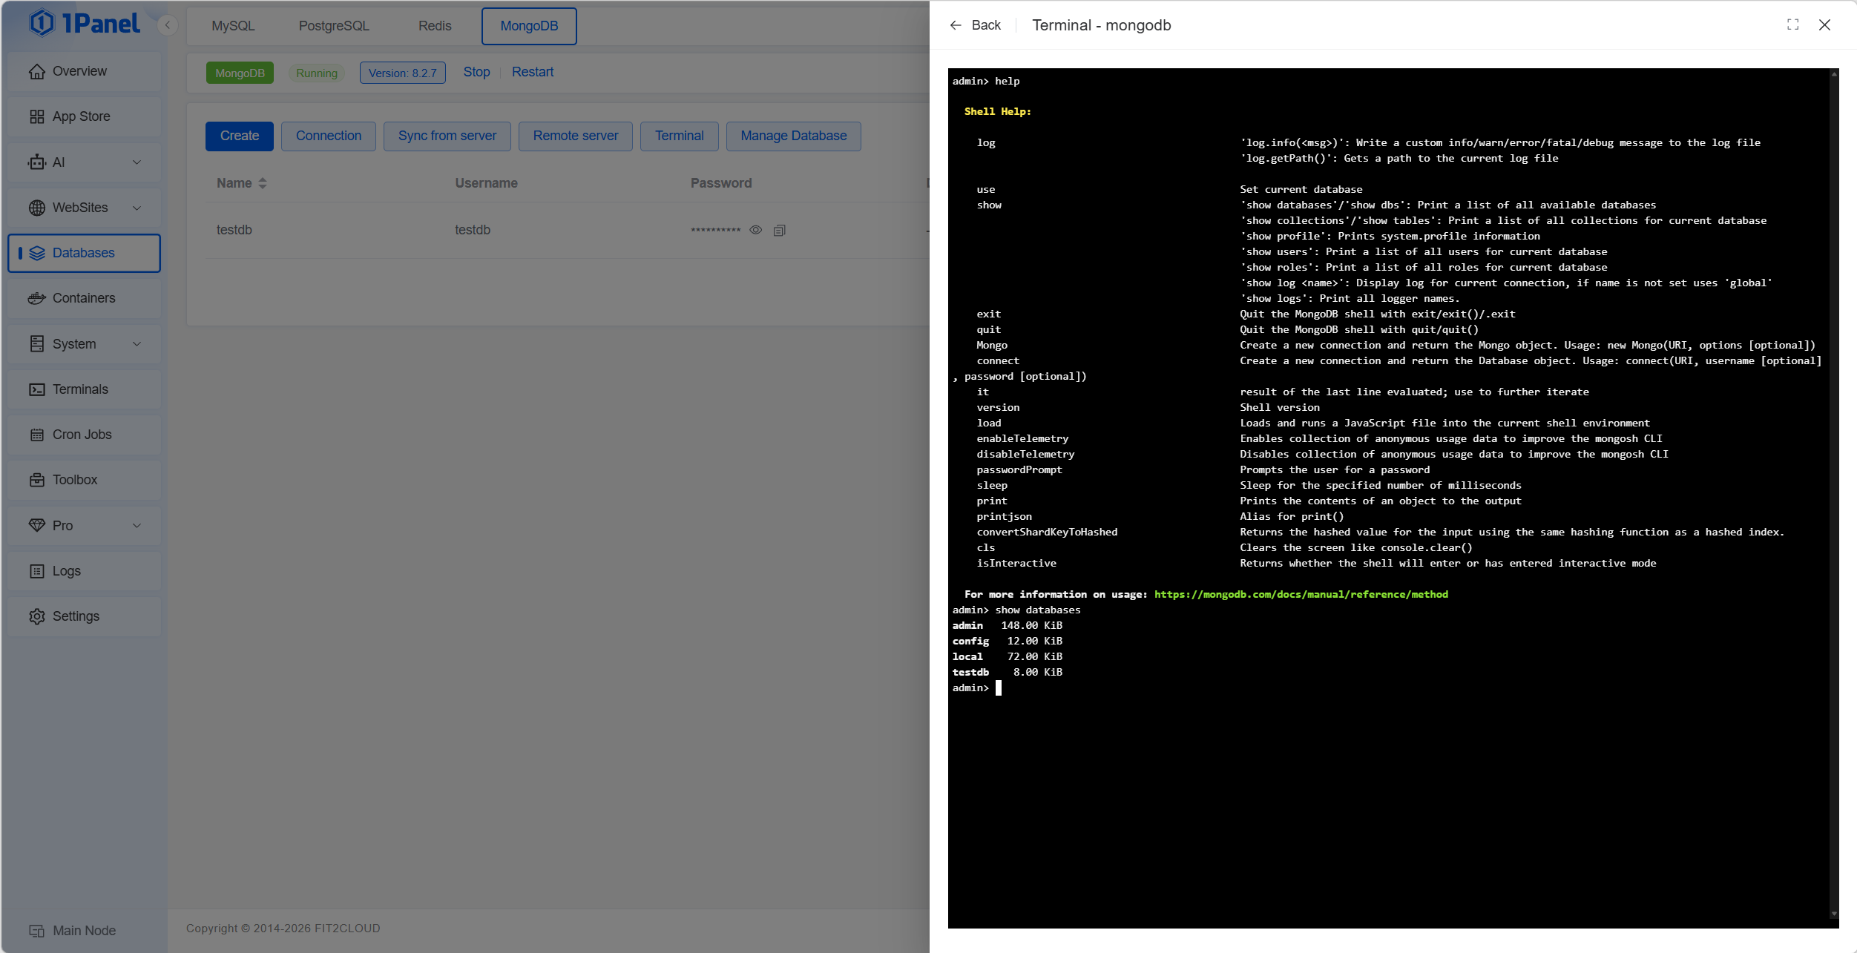Open the mongodb docs URL in terminal

pyautogui.click(x=1301, y=595)
